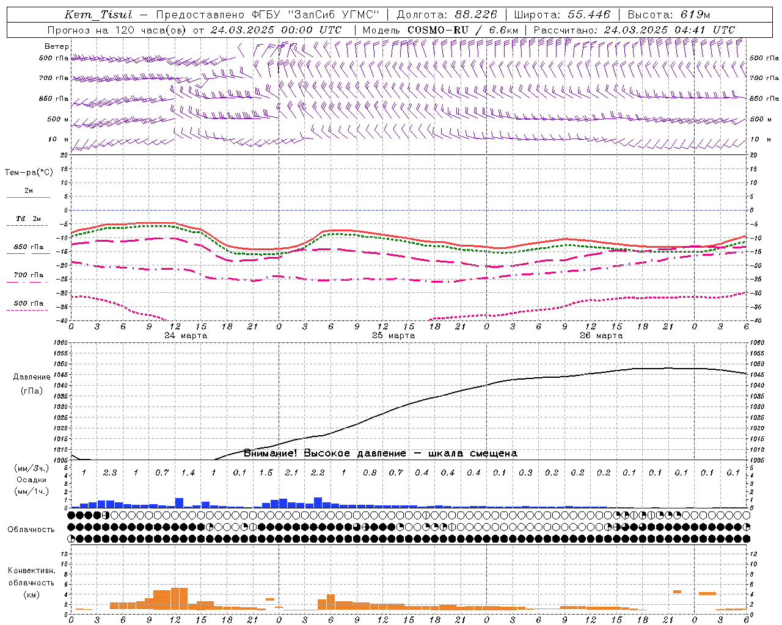
Task: Click the 26 марта date label
Action: click(x=601, y=336)
